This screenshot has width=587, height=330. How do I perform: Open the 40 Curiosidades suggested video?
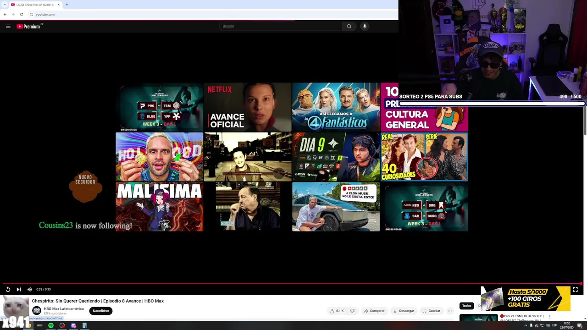pyautogui.click(x=424, y=157)
